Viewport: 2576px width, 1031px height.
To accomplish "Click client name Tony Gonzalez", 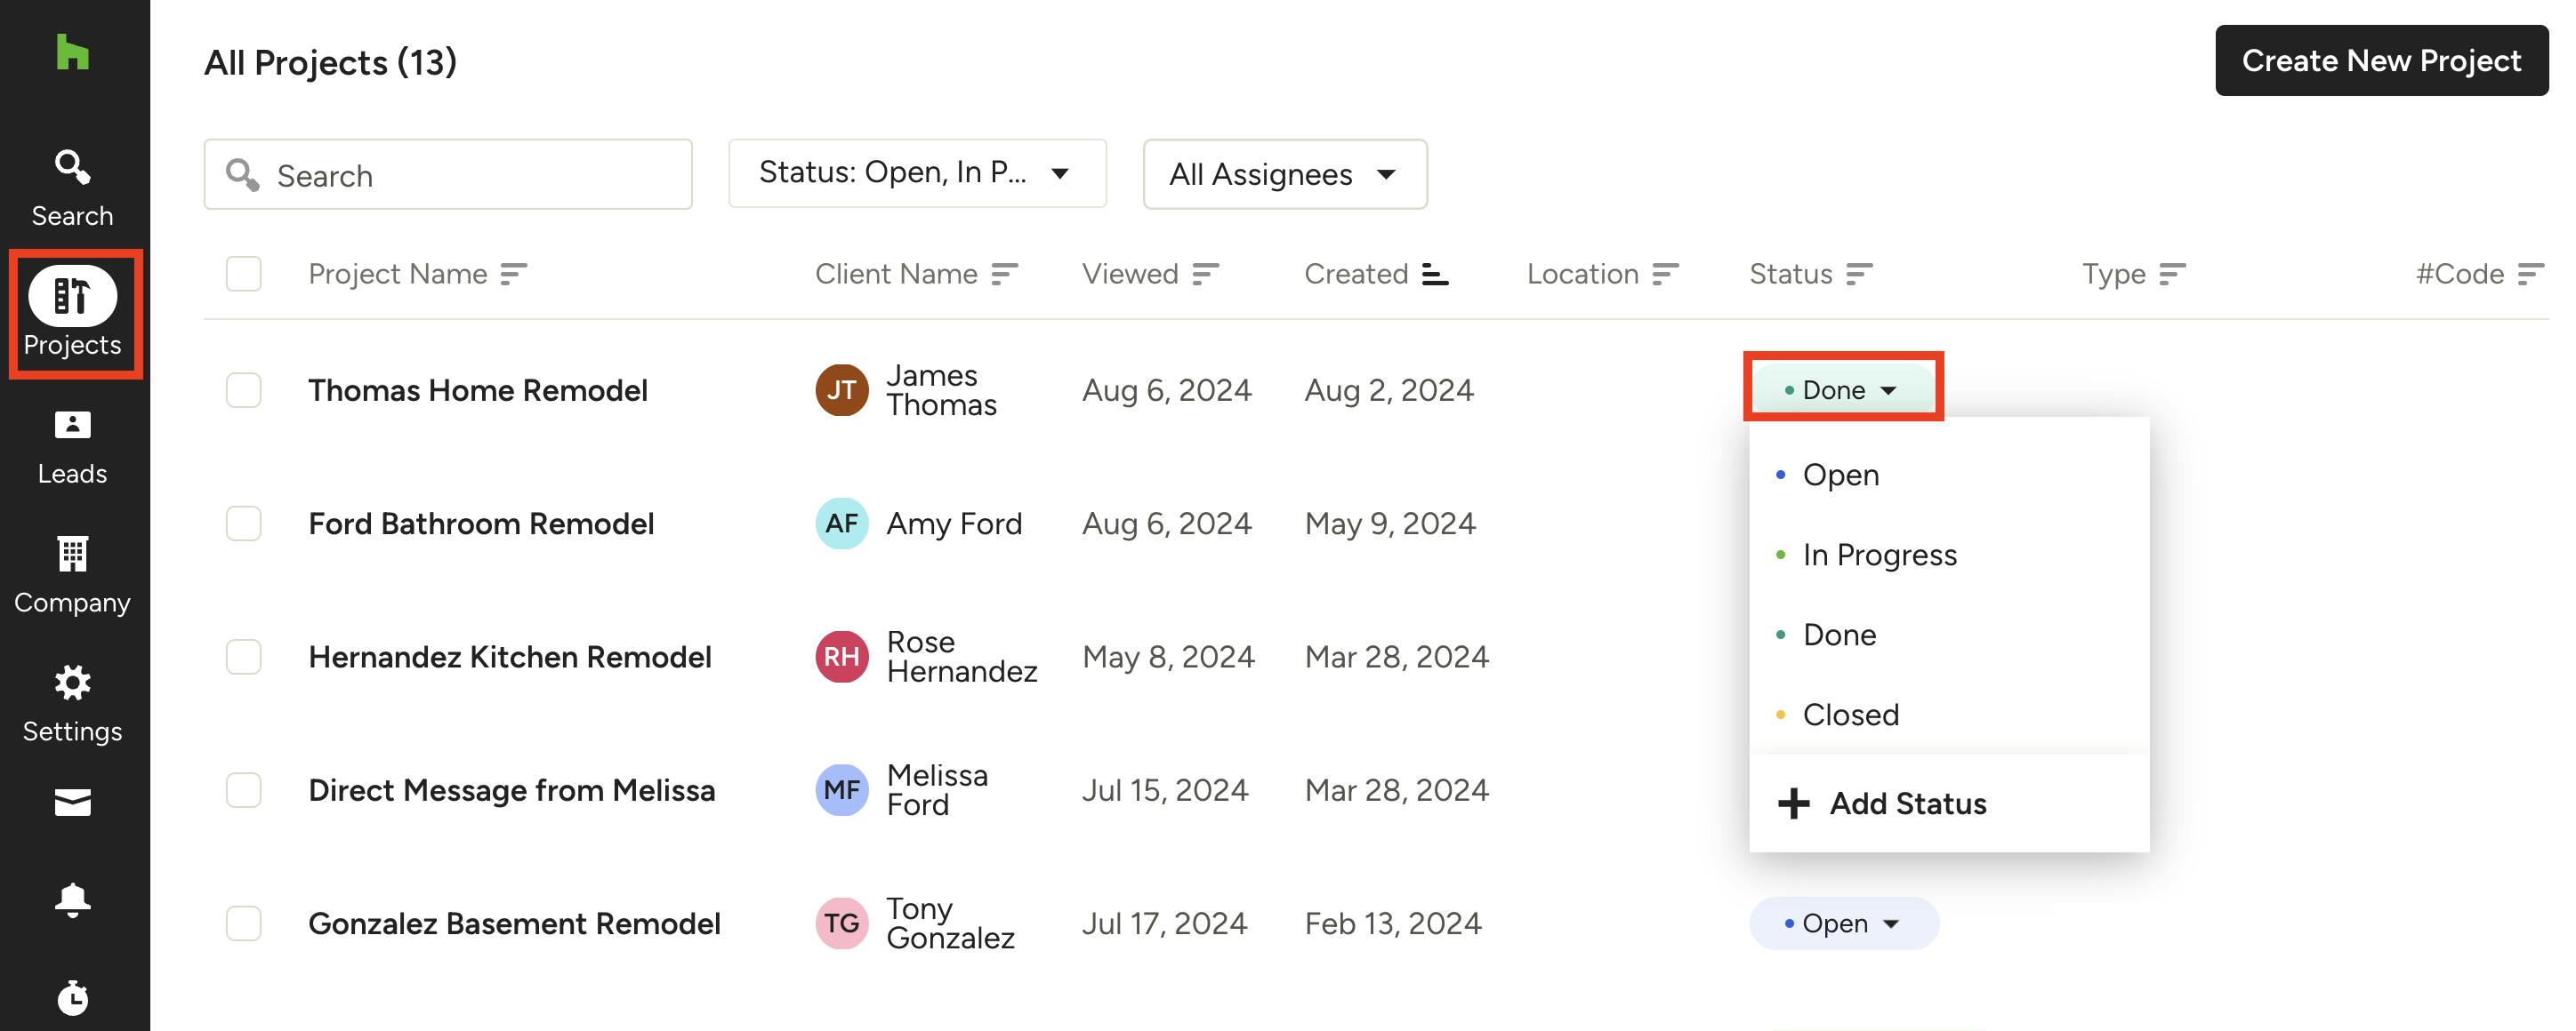I will [950, 923].
